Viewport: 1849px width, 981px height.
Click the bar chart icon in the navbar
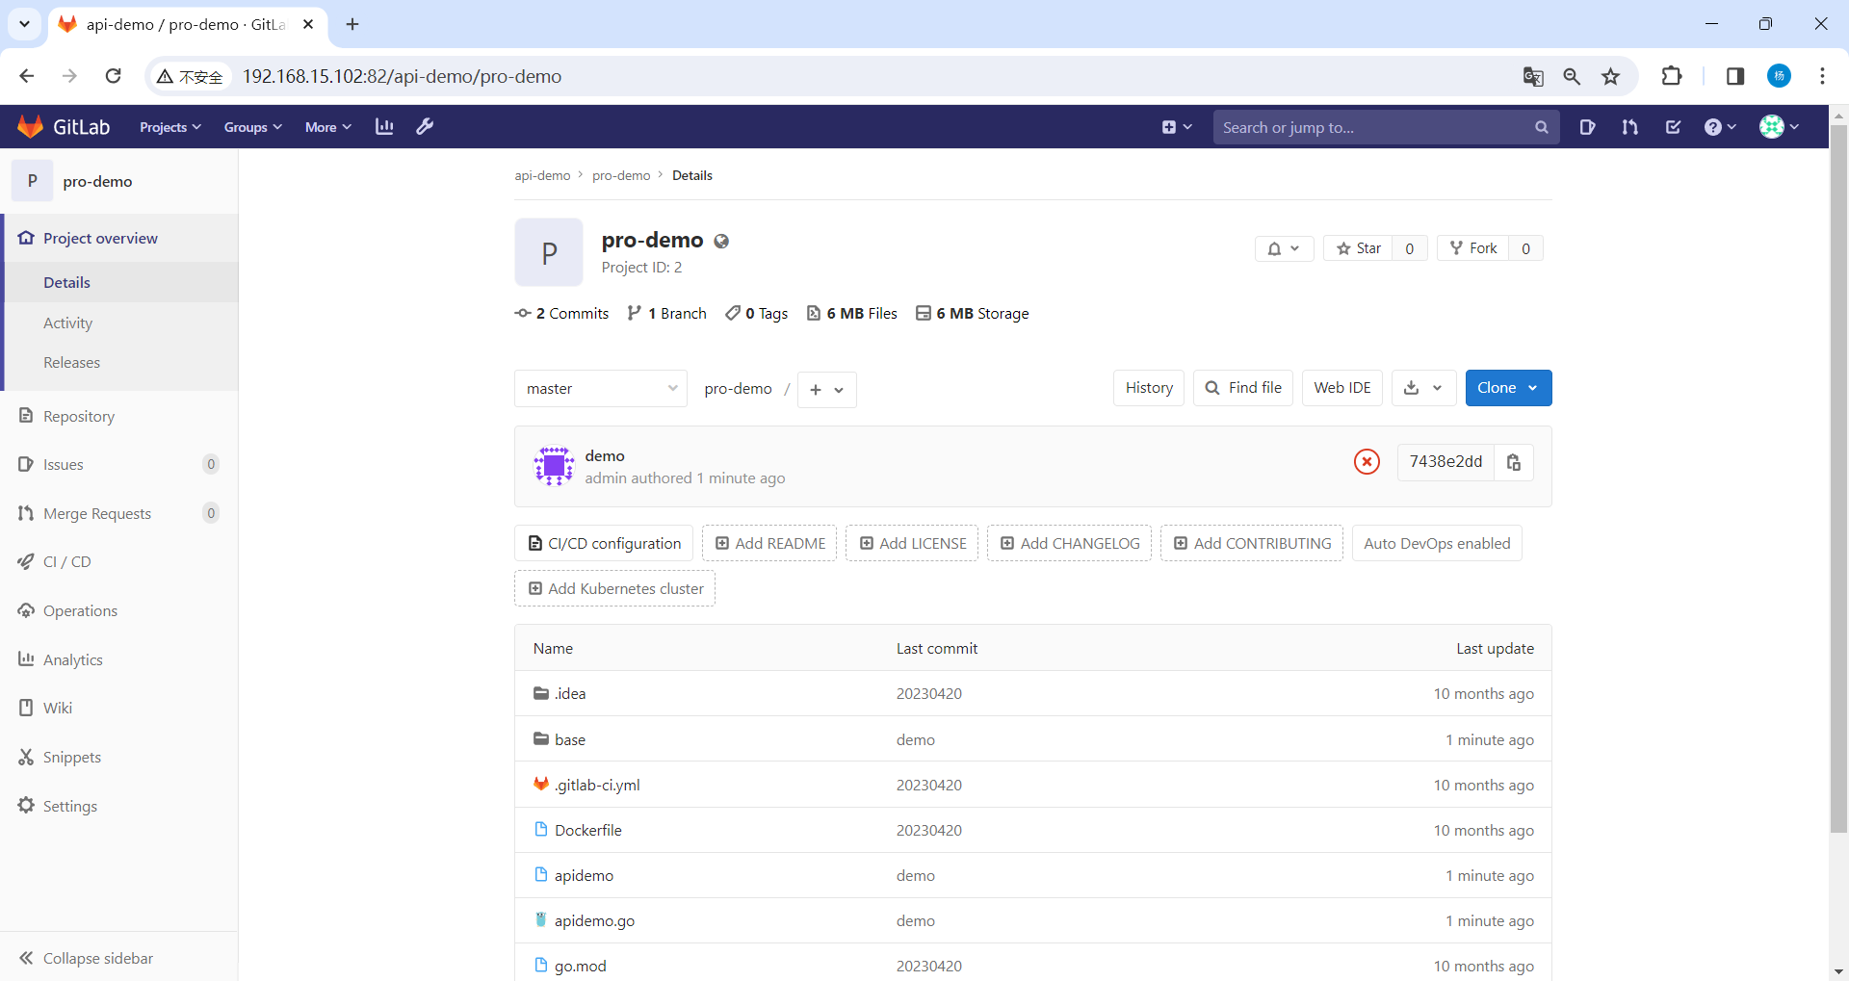[384, 126]
